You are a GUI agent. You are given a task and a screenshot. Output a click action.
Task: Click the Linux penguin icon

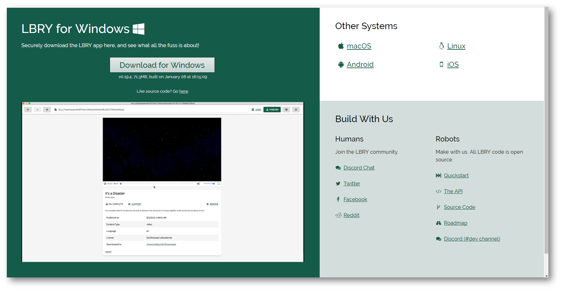(x=441, y=46)
